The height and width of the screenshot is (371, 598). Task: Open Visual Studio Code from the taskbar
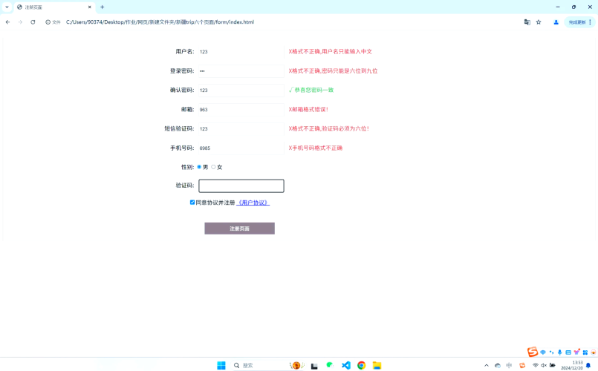click(346, 365)
